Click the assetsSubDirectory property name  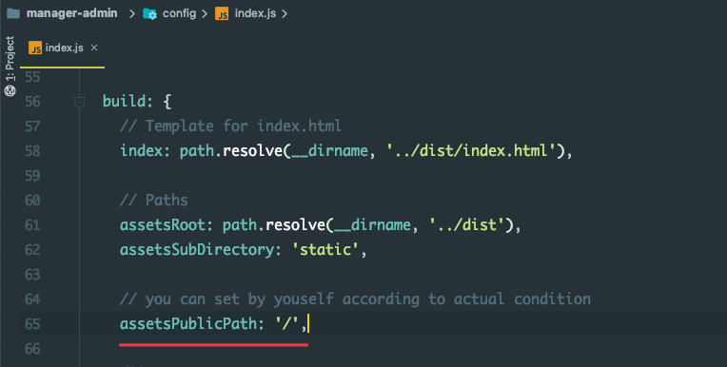[197, 250]
